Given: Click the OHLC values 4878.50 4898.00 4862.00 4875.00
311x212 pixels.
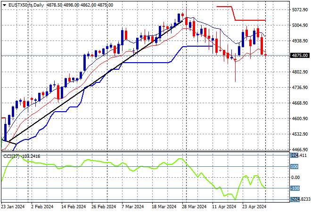Looking at the screenshot, I should [x=80, y=5].
